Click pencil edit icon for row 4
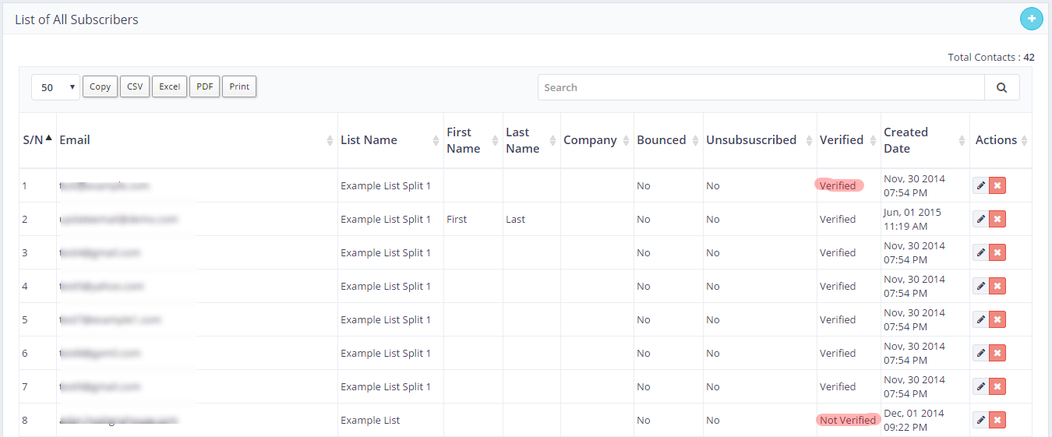The height and width of the screenshot is (437, 1052). [980, 286]
